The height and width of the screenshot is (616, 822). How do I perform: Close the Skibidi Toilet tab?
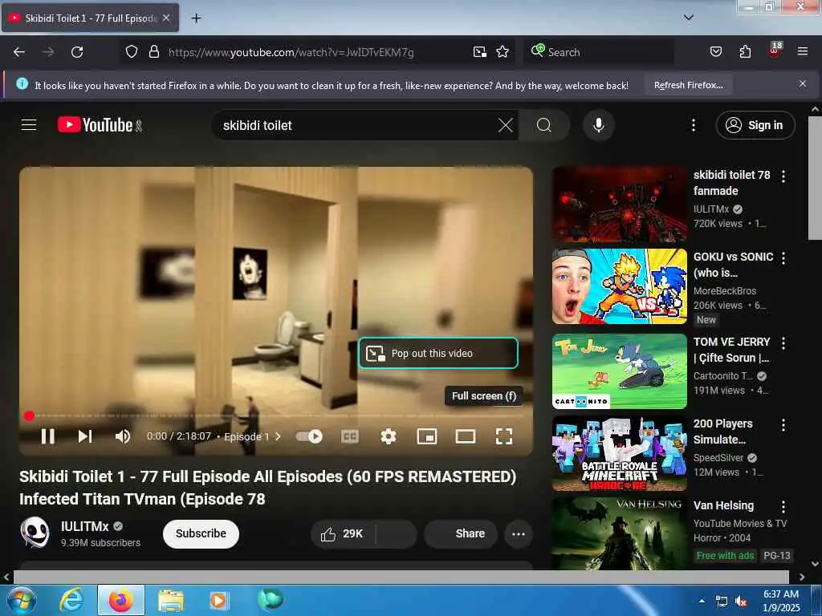point(166,18)
